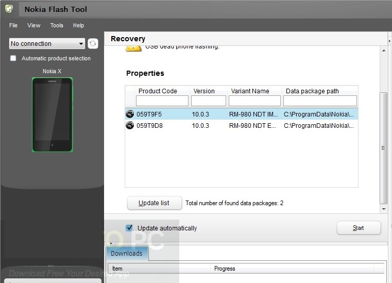Click the Nokia X phone image
This screenshot has width=392, height=283.
point(52,114)
